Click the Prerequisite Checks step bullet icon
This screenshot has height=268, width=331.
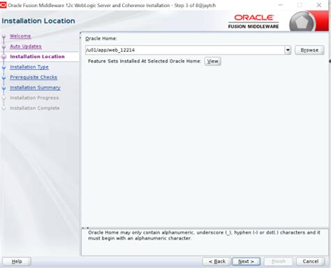3,77
